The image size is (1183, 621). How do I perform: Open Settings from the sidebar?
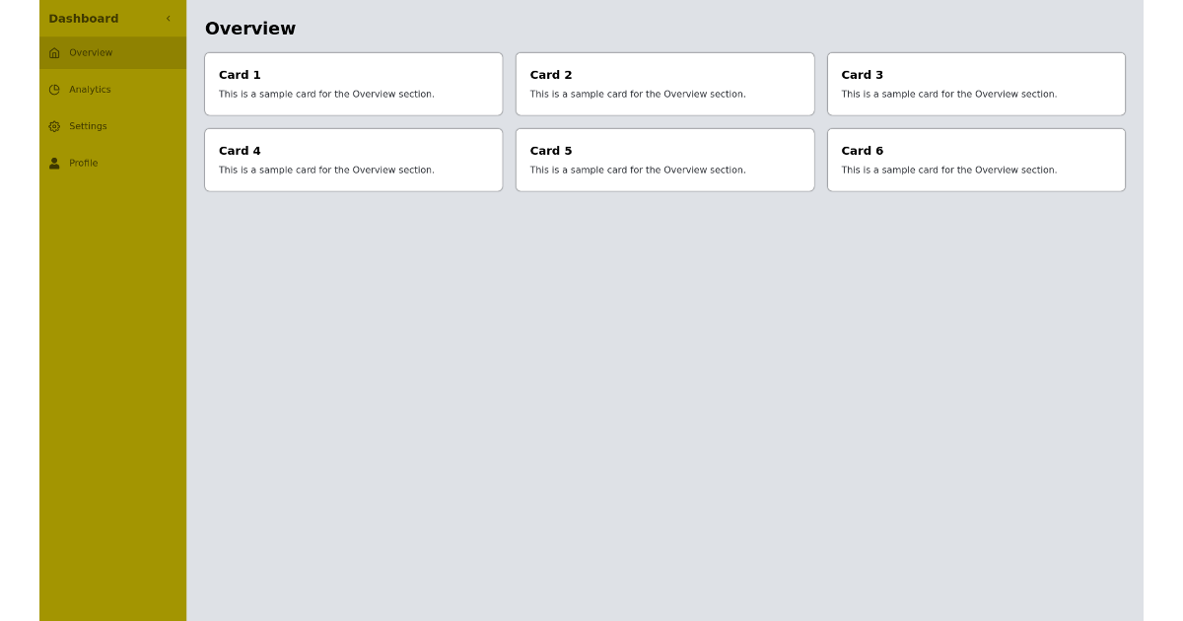88,125
